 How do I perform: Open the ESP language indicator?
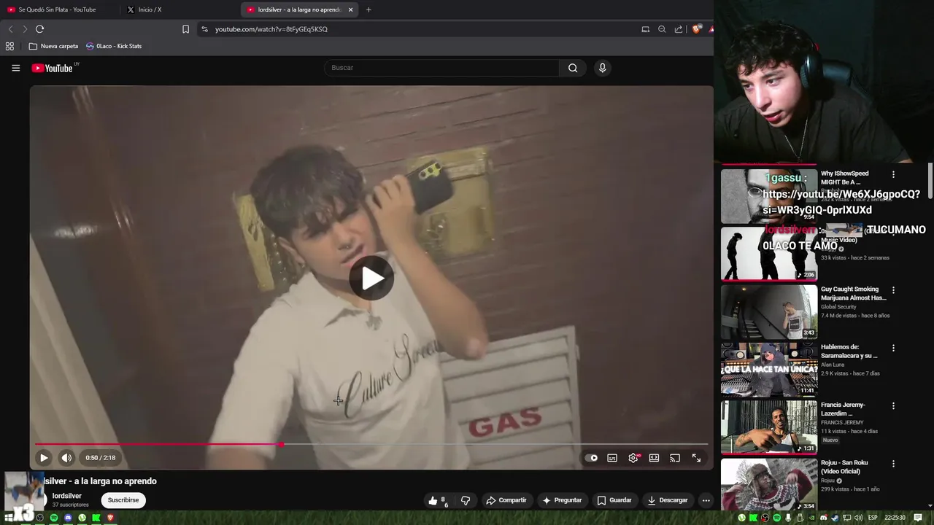tap(873, 518)
